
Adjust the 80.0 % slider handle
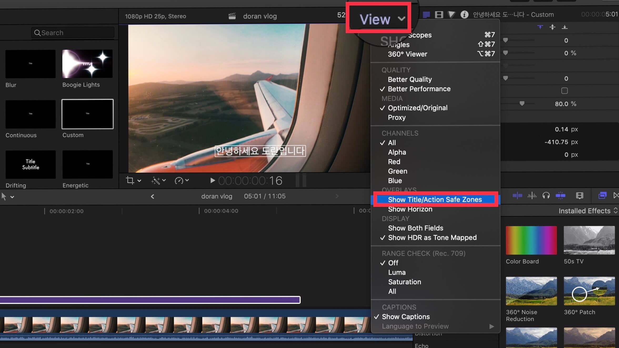pyautogui.click(x=522, y=104)
